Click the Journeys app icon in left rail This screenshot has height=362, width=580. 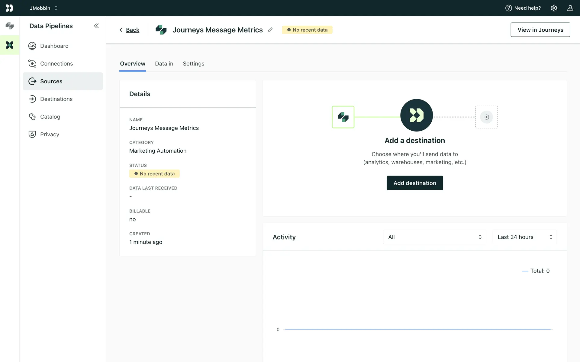point(10,26)
